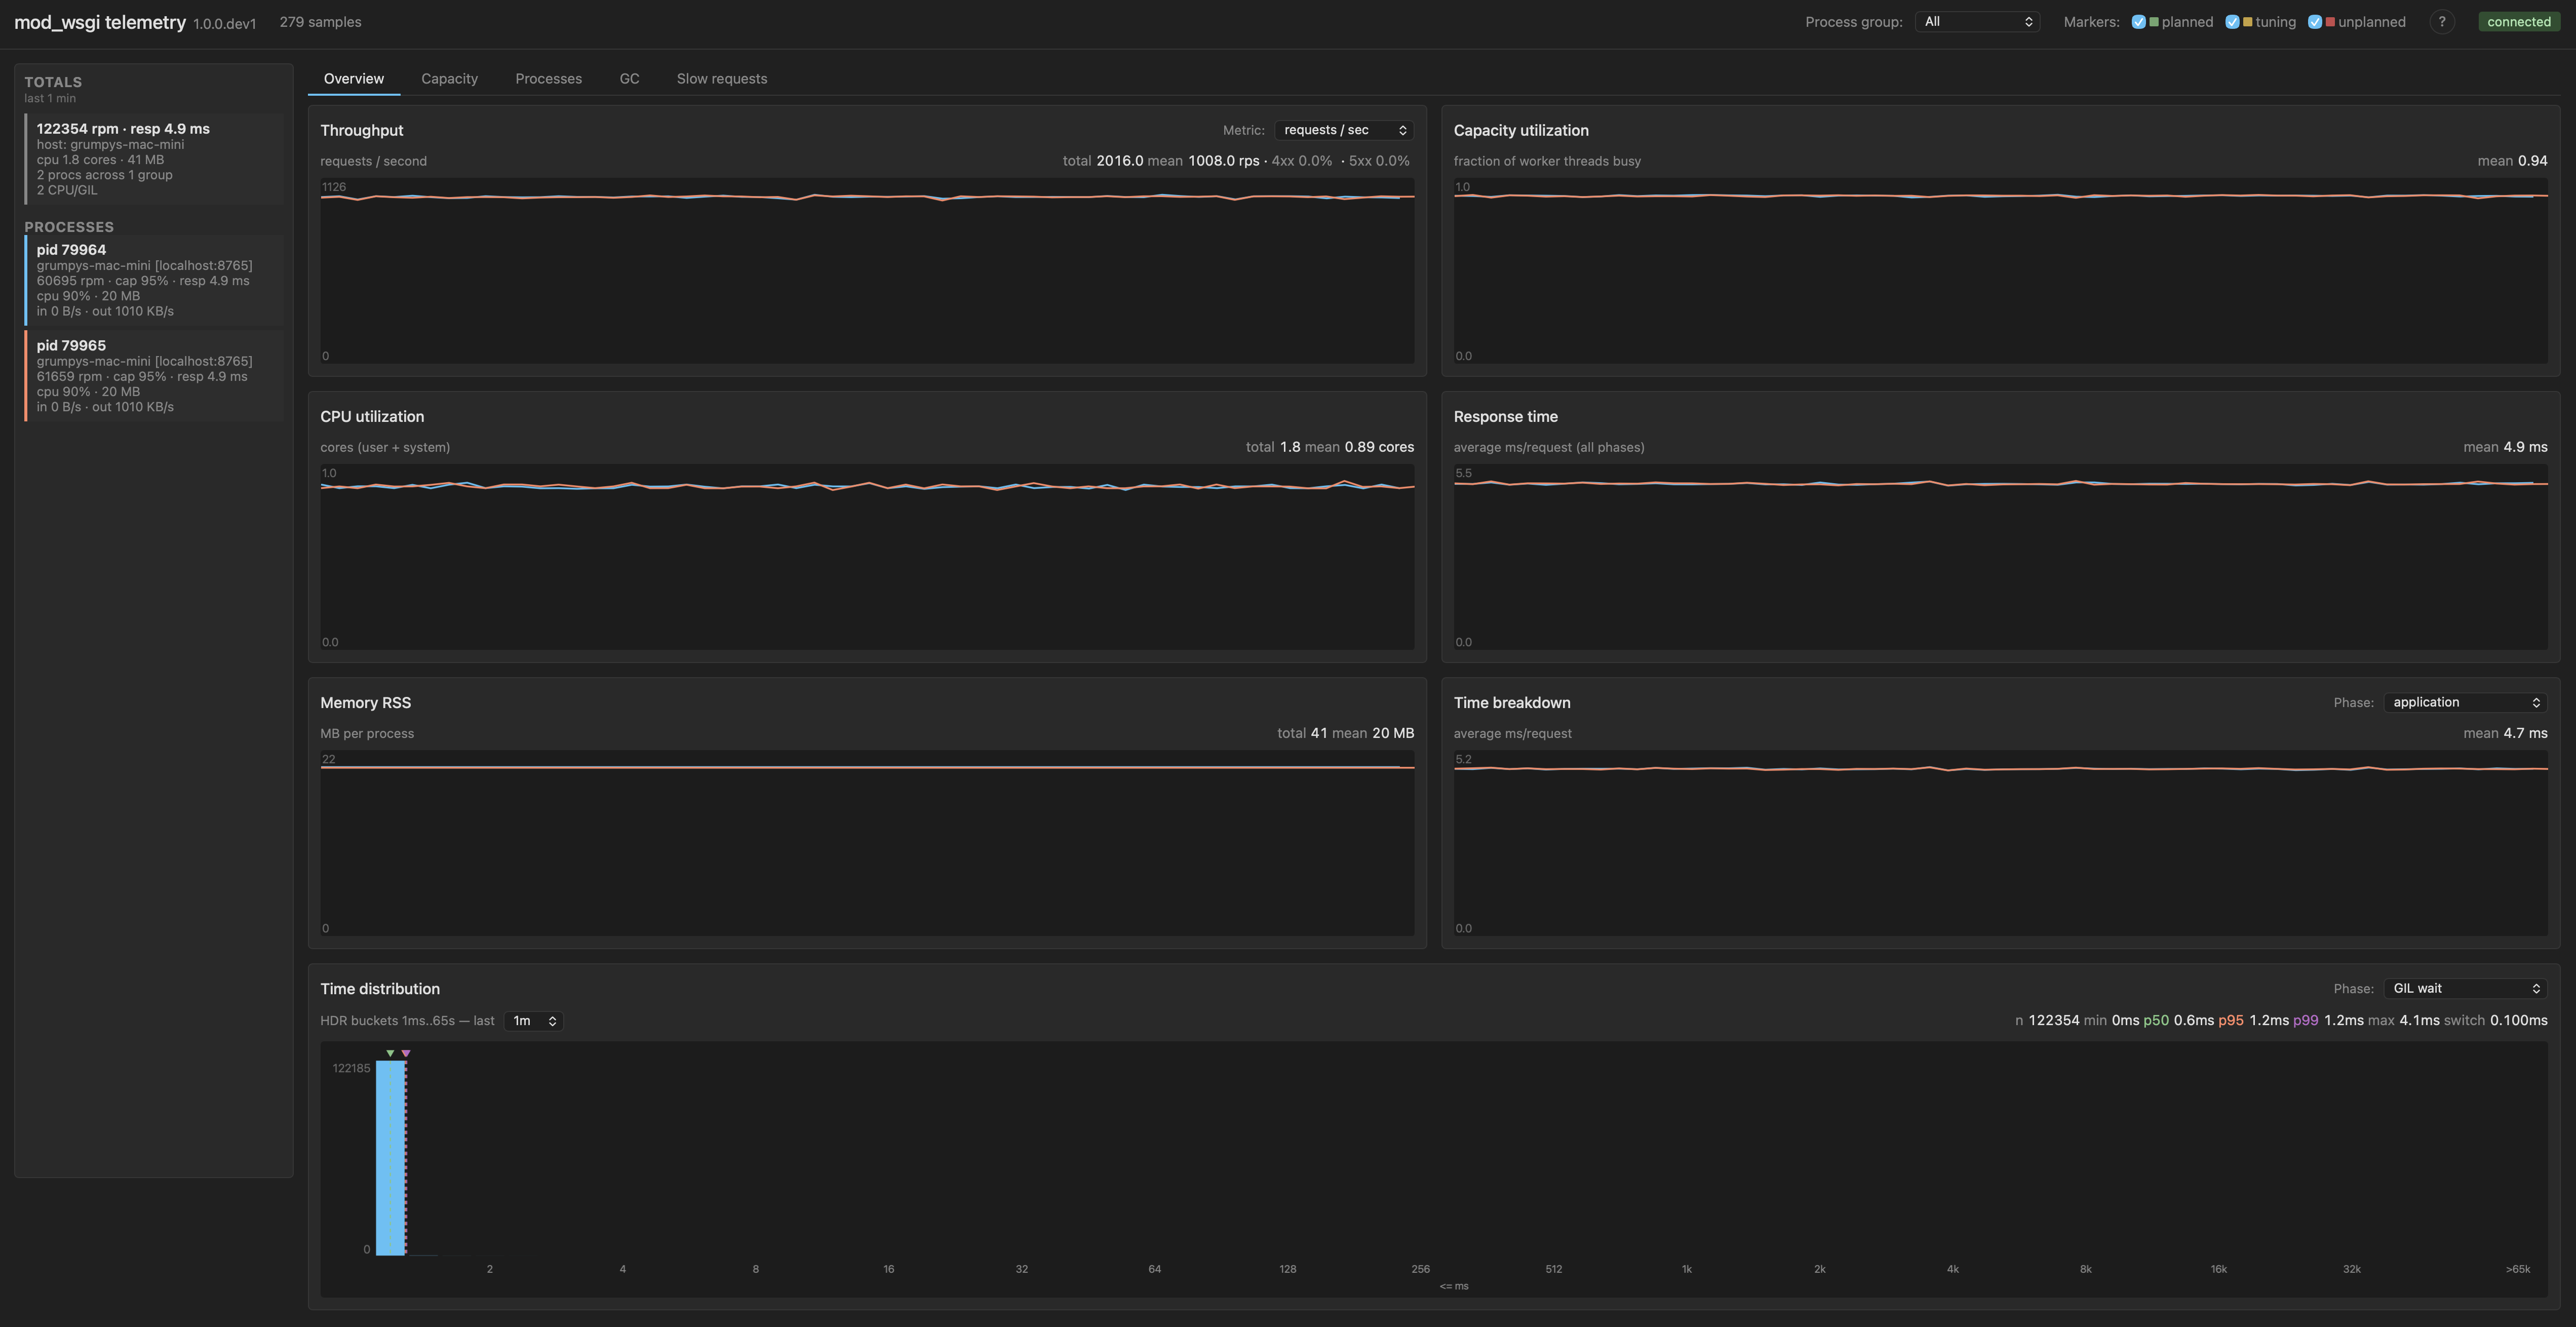
Task: Toggle the unplanned markers checkbox
Action: coord(2314,22)
